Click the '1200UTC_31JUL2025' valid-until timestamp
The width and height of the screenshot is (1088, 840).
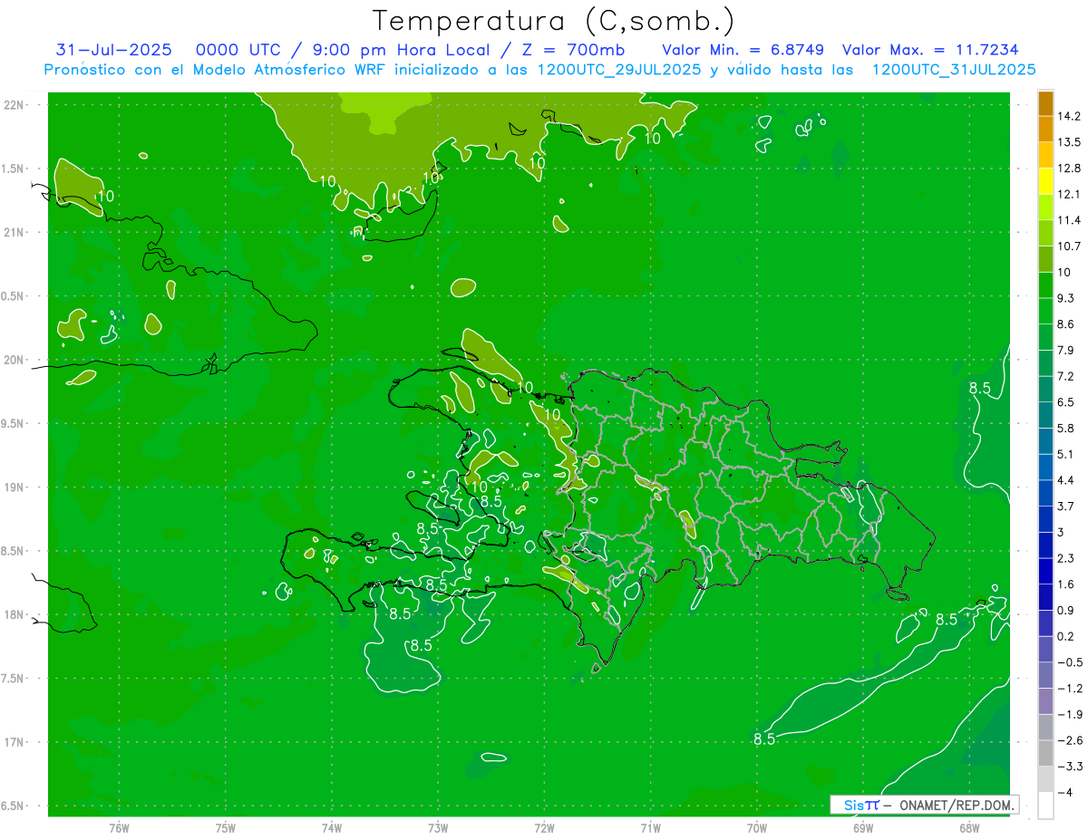click(x=953, y=69)
